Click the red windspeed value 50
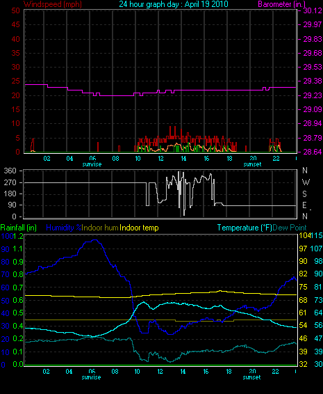This screenshot has width=323, height=394. pyautogui.click(x=15, y=10)
